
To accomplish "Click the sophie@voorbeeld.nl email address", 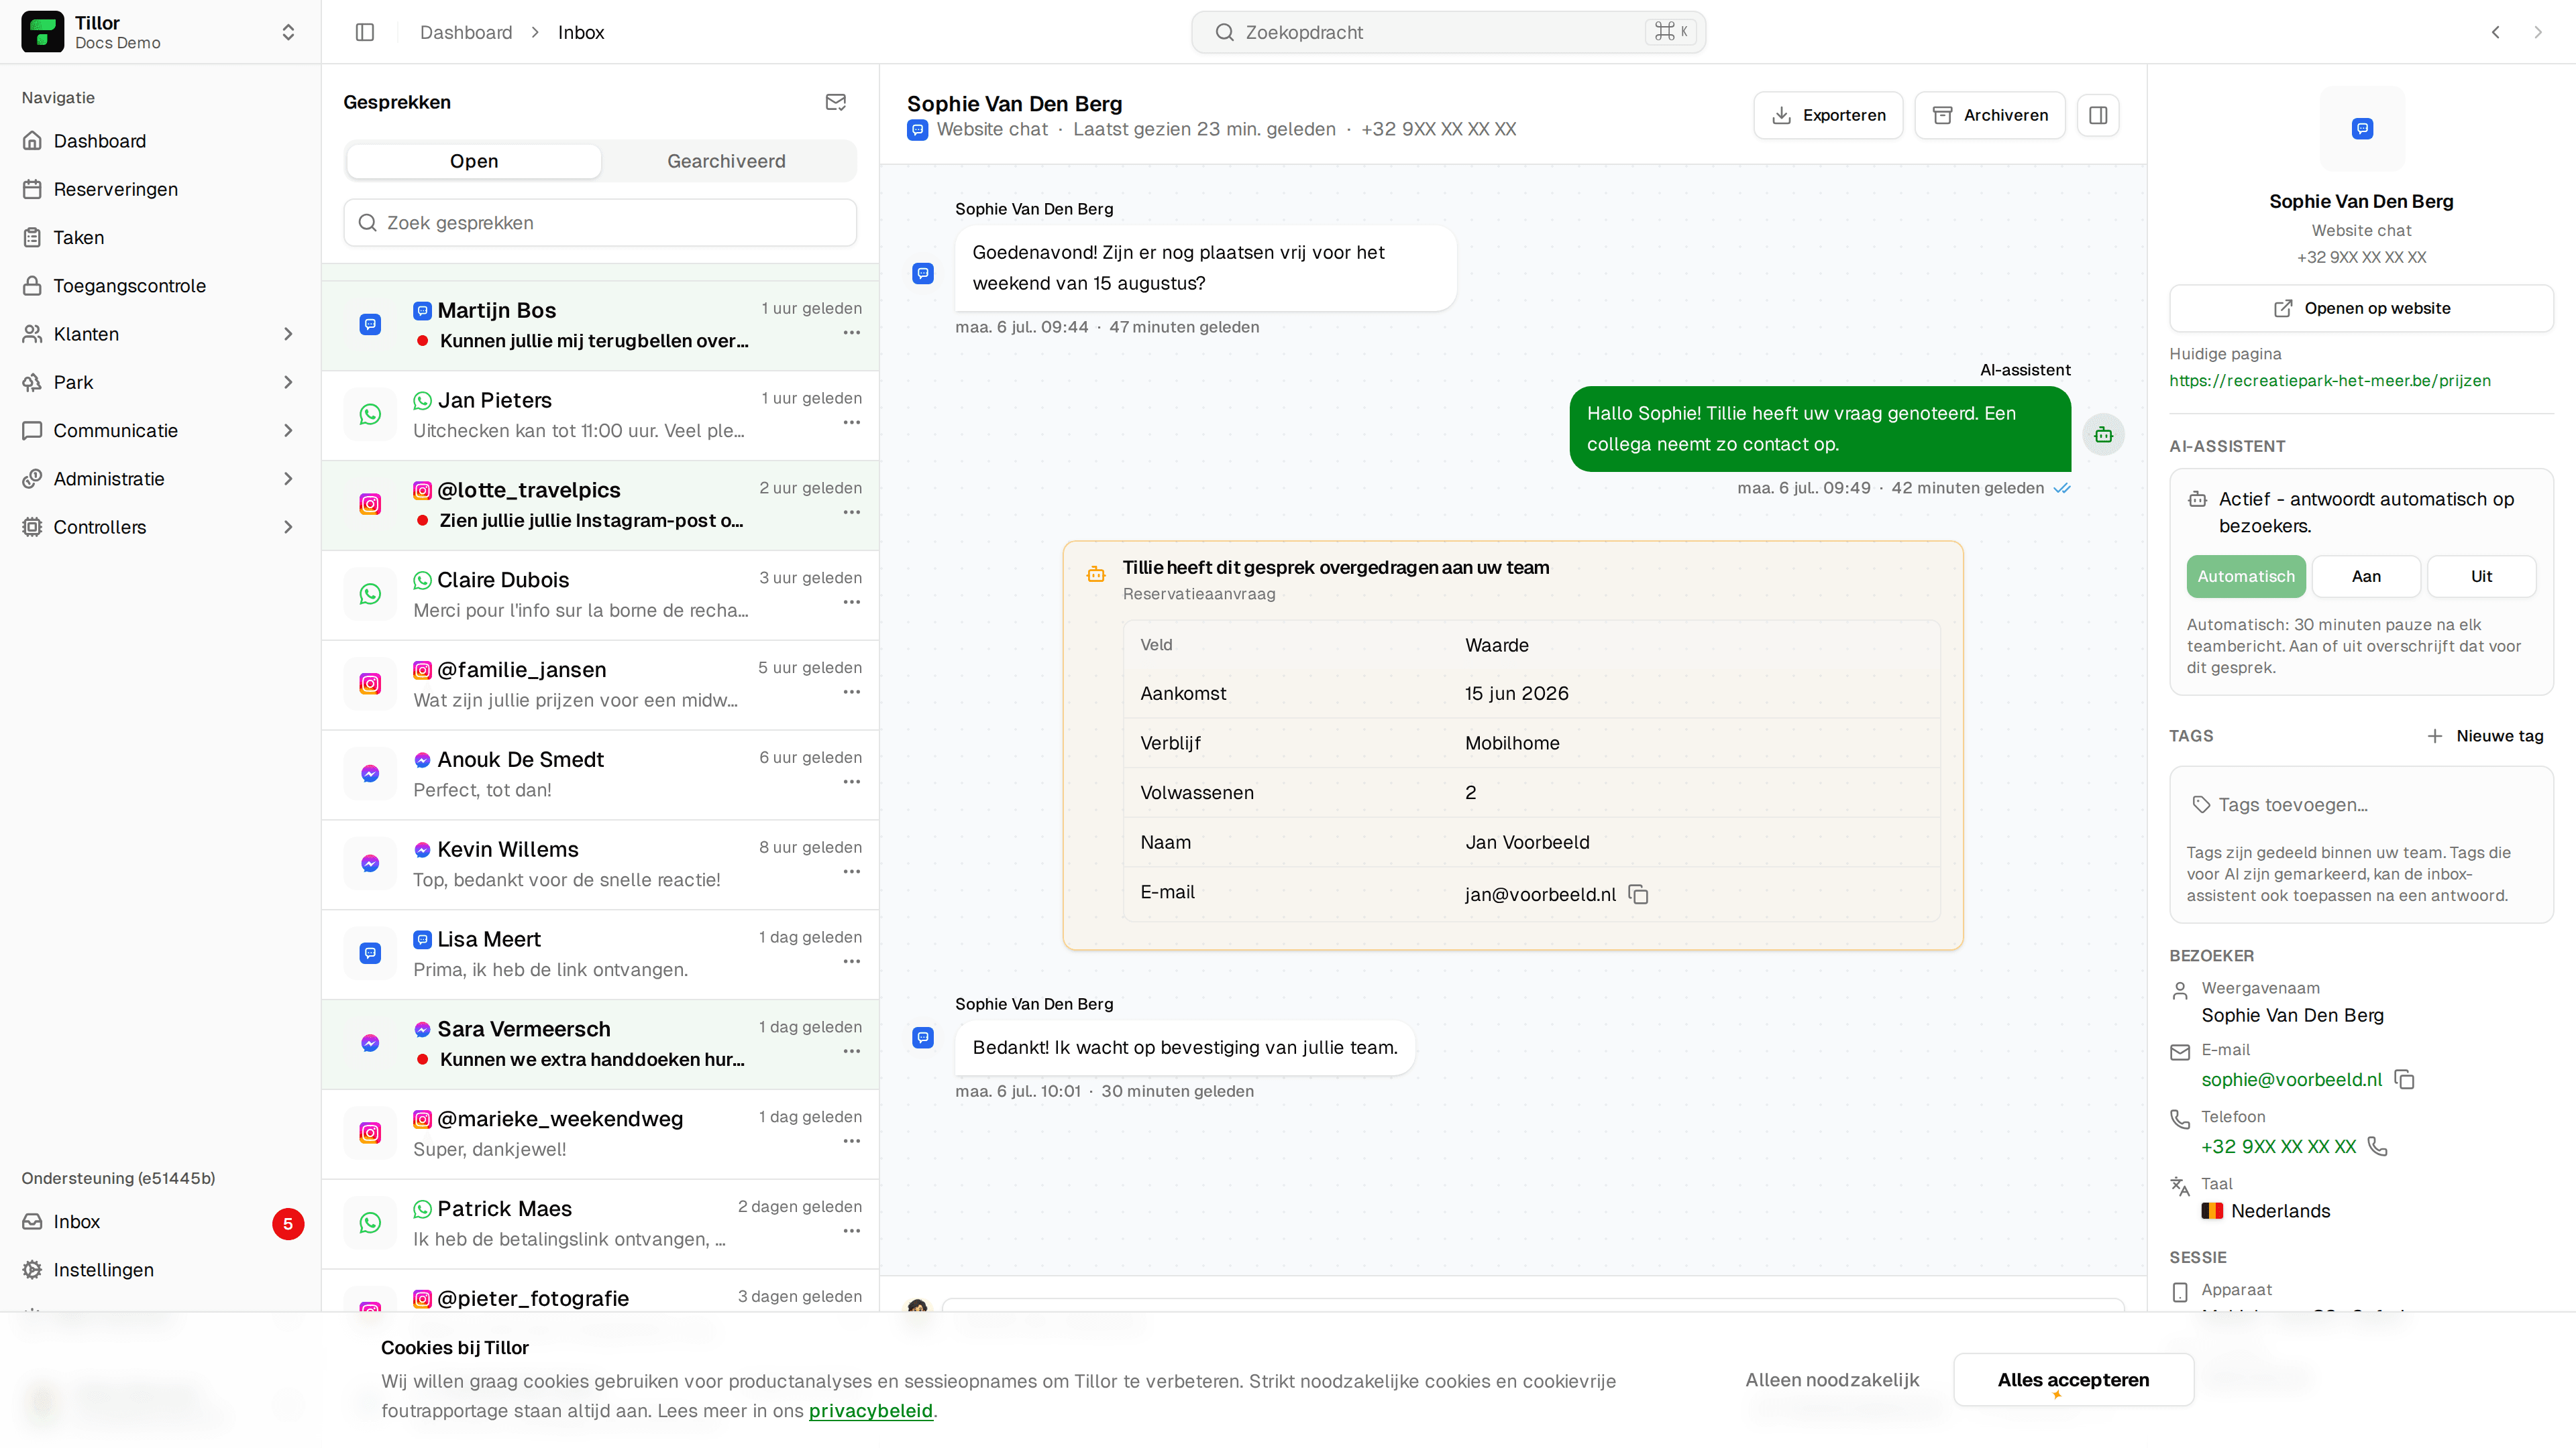I will [x=2292, y=1079].
